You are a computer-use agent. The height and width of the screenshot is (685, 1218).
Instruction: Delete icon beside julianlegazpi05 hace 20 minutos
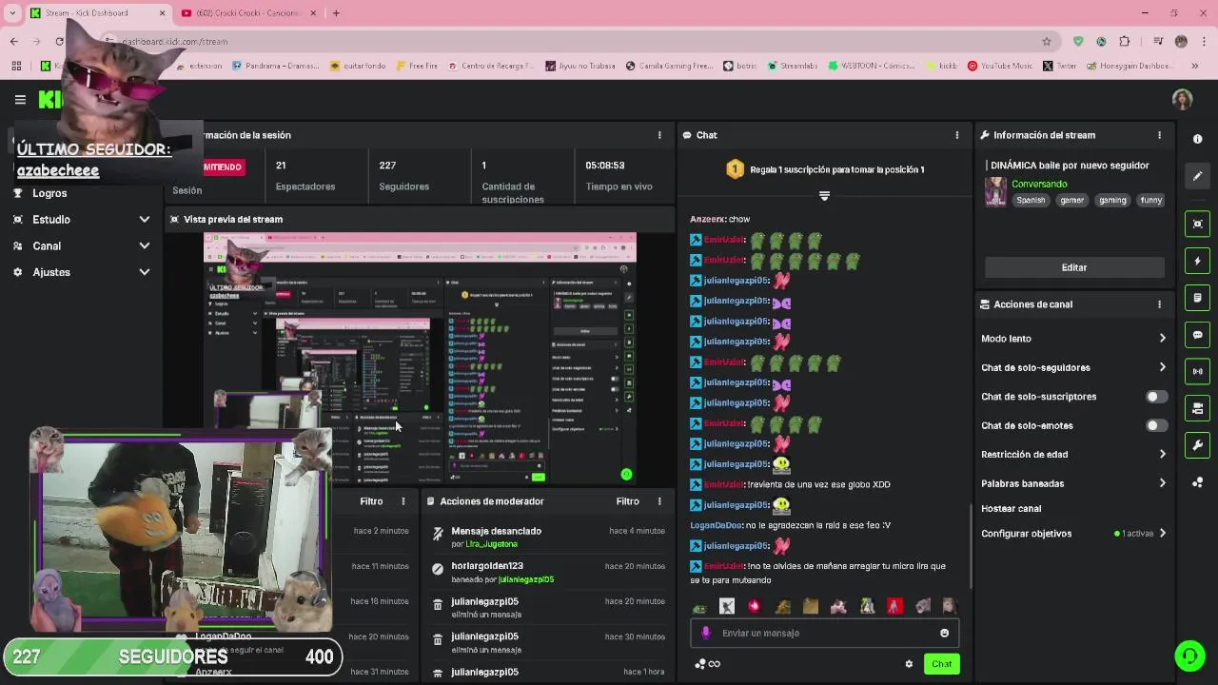pos(438,604)
